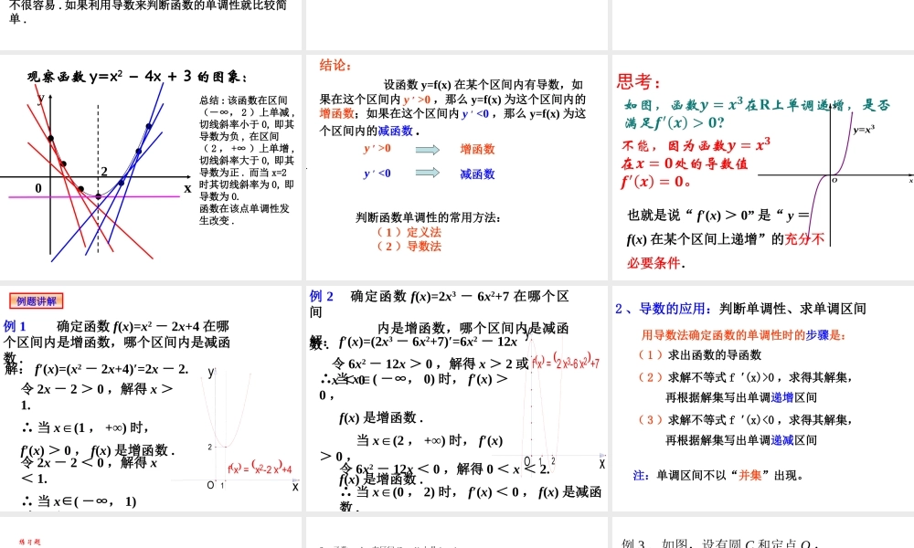914x548 pixels.
Task: Click the red 思考: heading
Action: click(x=639, y=81)
